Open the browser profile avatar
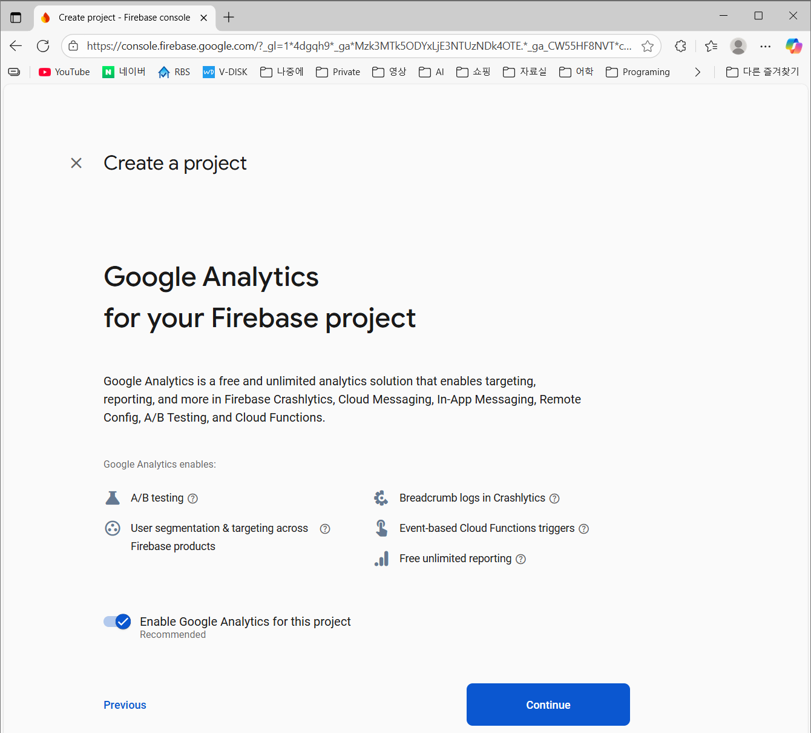The image size is (811, 733). point(738,46)
